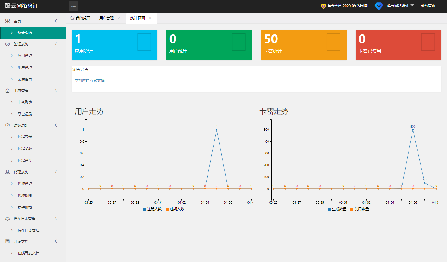The height and width of the screenshot is (262, 447).
Task: Open the 酷云网络验证 account dropdown
Action: tap(400, 6)
